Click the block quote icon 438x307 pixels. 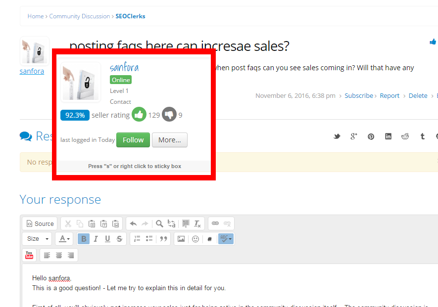click(x=163, y=239)
